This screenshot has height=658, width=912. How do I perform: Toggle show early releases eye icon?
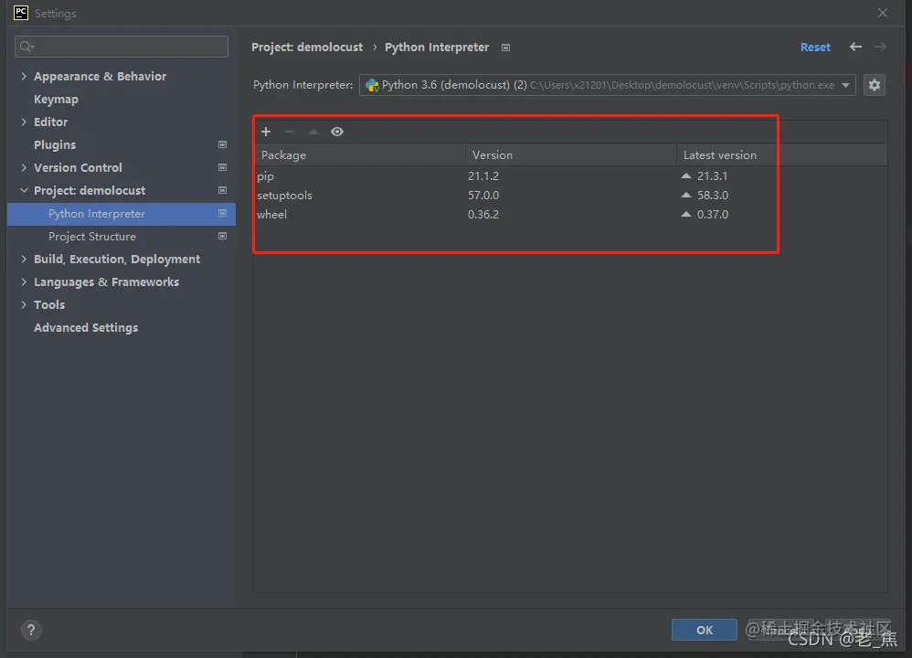click(337, 132)
